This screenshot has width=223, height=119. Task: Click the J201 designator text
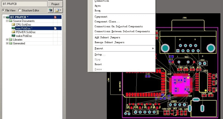pos(184,18)
